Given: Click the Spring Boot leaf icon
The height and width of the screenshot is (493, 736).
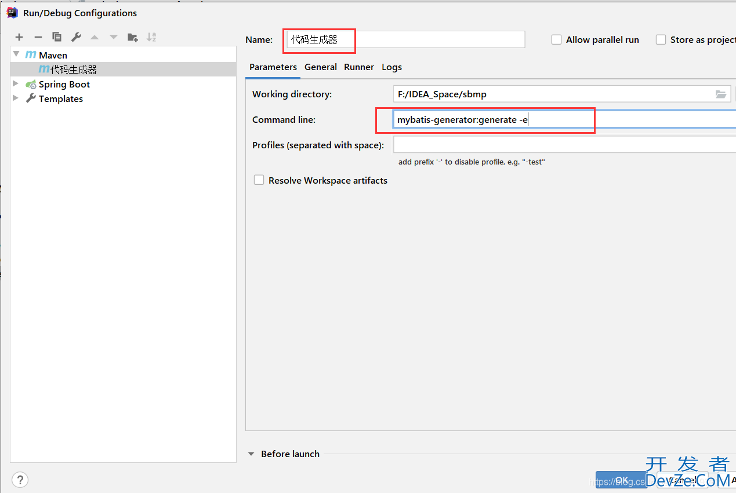Looking at the screenshot, I should [x=31, y=85].
